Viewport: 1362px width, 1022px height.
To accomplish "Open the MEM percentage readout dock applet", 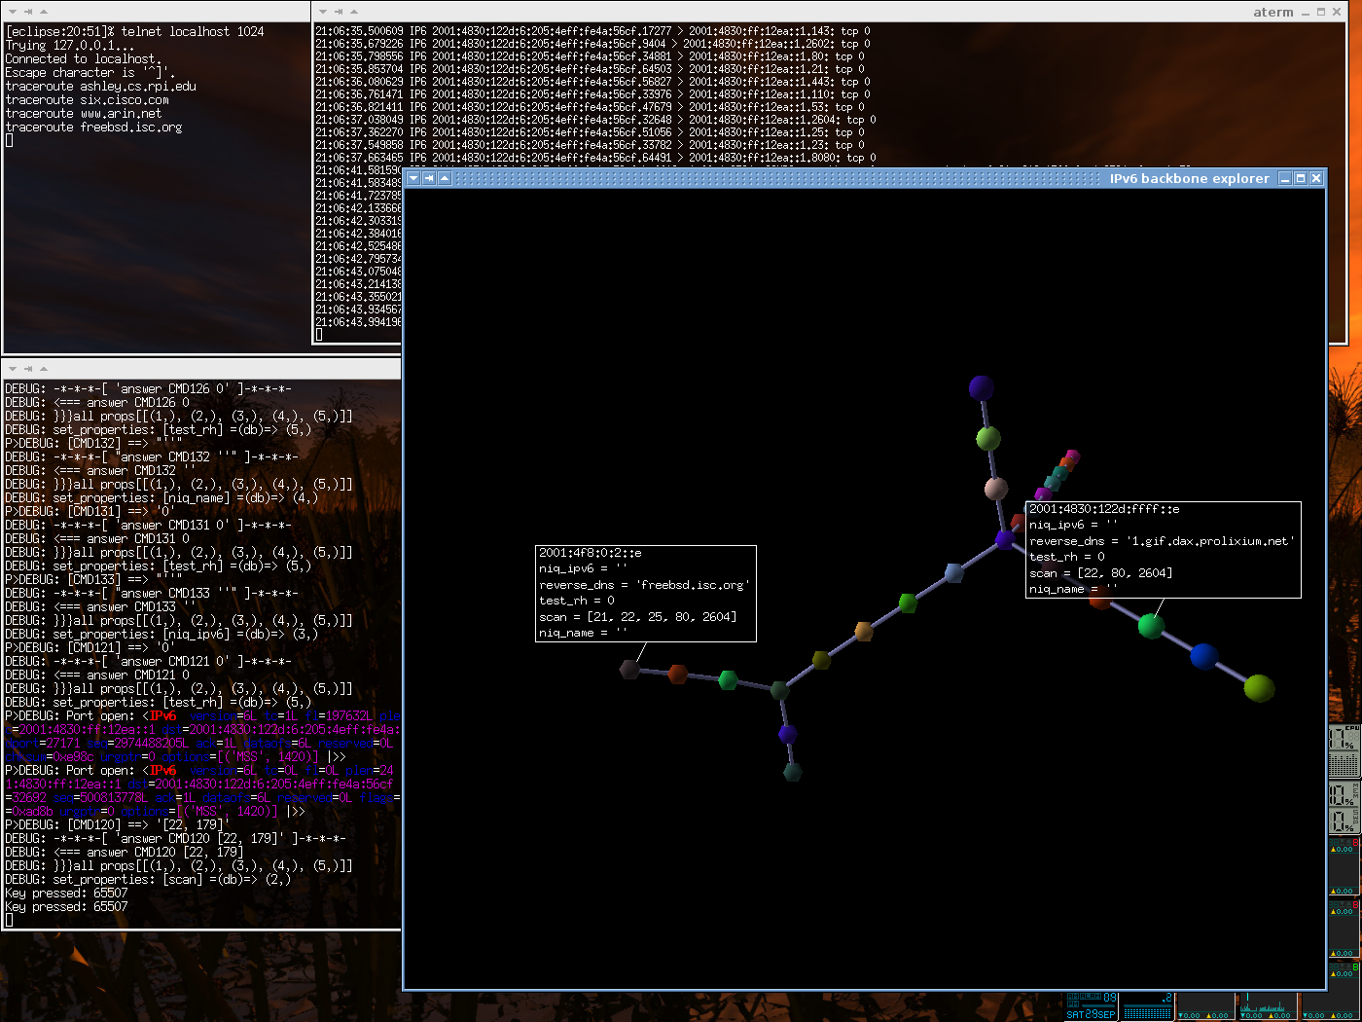I will click(x=1344, y=794).
